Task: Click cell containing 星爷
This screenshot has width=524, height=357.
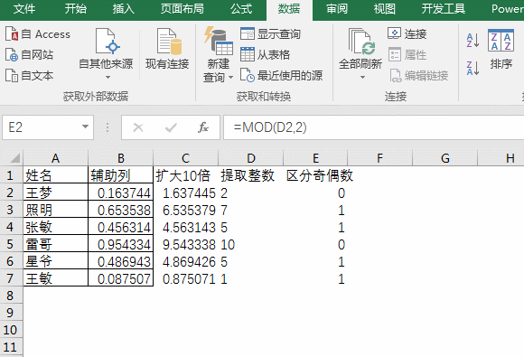Action: [x=55, y=261]
